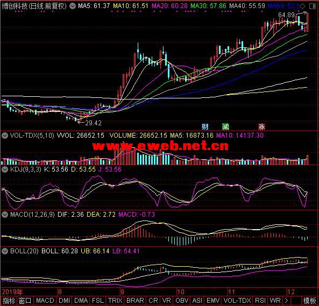
Task: Click the diamond icon at top right
Action: [303, 6]
